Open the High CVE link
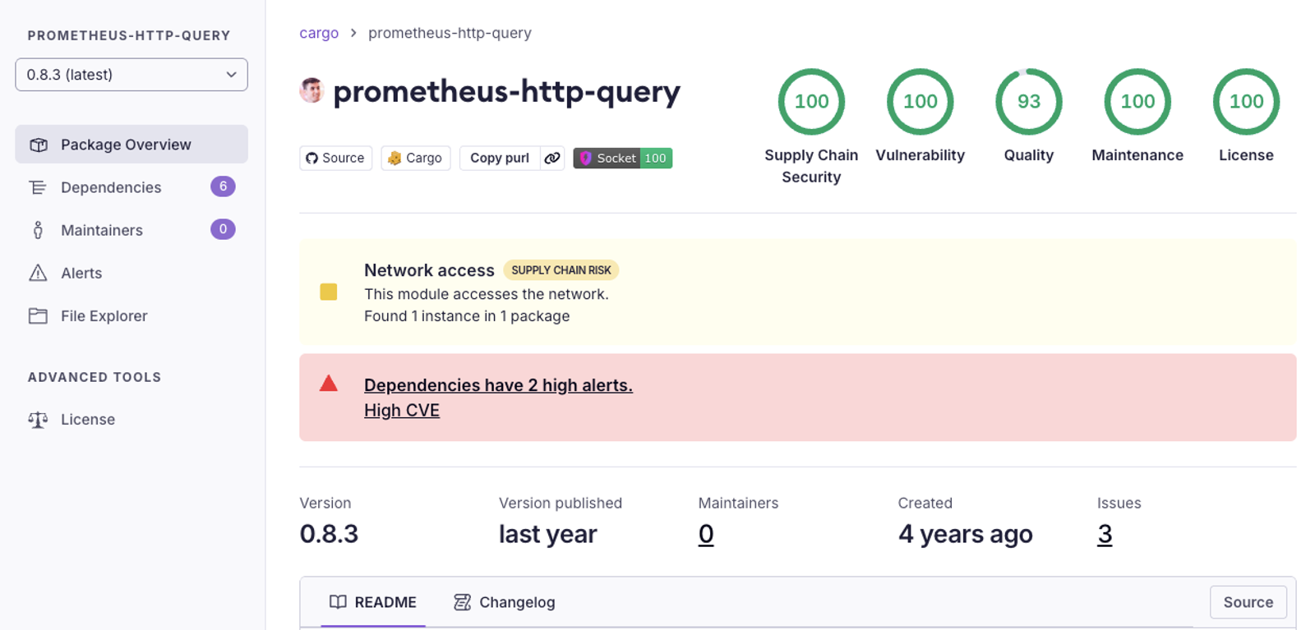Screen dimensions: 1315x630 (x=402, y=410)
